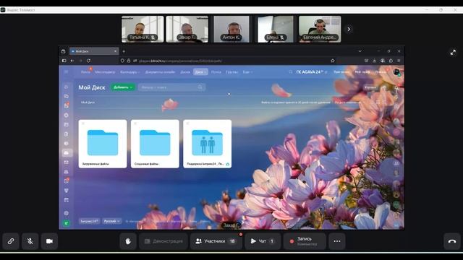
Task: Click the Битрикс24 footer button
Action: [x=89, y=221]
